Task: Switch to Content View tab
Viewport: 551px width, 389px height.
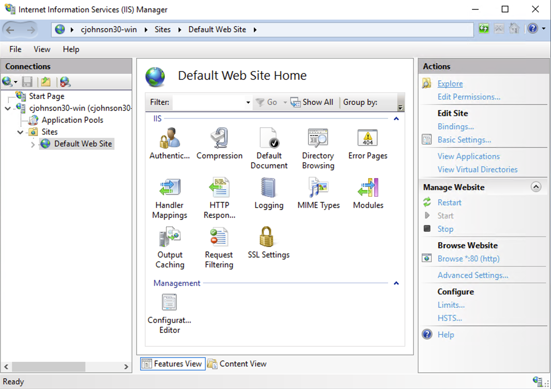Action: (237, 364)
